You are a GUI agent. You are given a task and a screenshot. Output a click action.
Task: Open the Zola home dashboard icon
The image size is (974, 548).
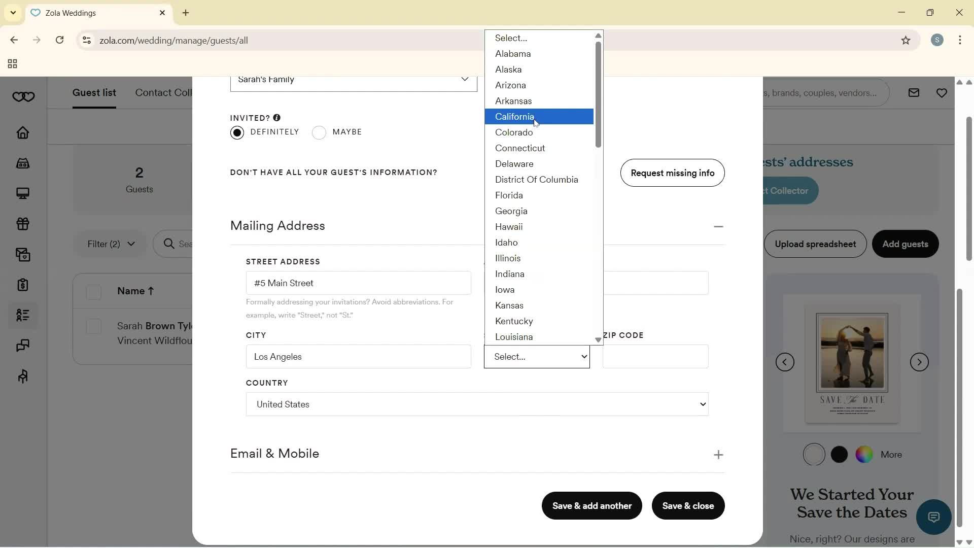pyautogui.click(x=22, y=133)
